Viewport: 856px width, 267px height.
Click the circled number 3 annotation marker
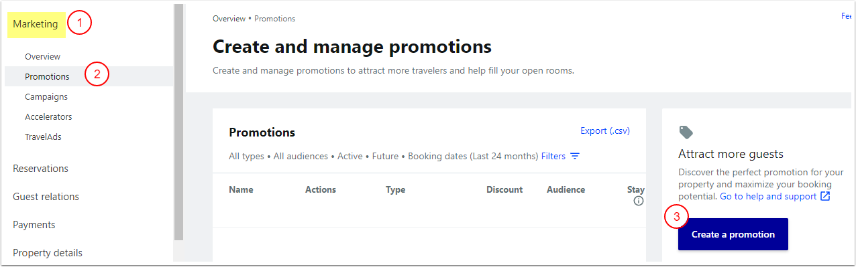[676, 217]
